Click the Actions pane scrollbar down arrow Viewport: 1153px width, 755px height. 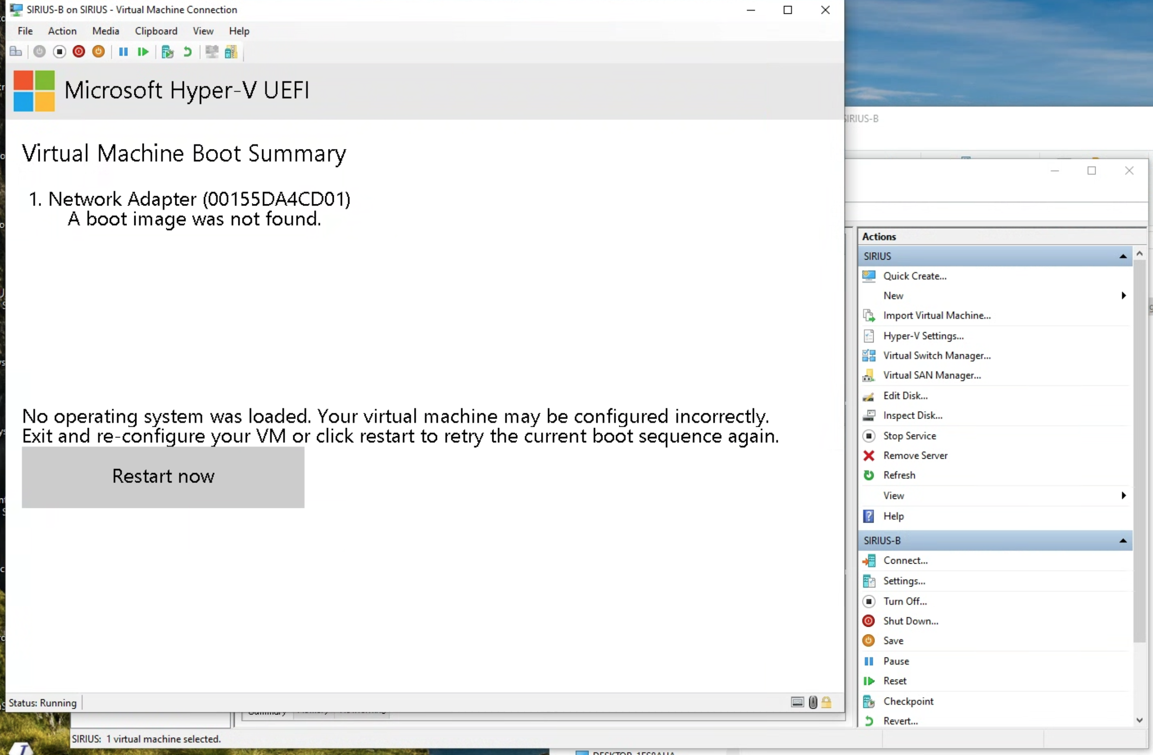point(1140,720)
